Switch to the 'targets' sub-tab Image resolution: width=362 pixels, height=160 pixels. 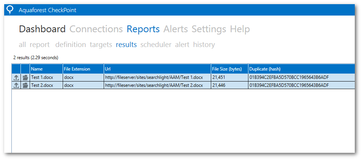pyautogui.click(x=101, y=45)
